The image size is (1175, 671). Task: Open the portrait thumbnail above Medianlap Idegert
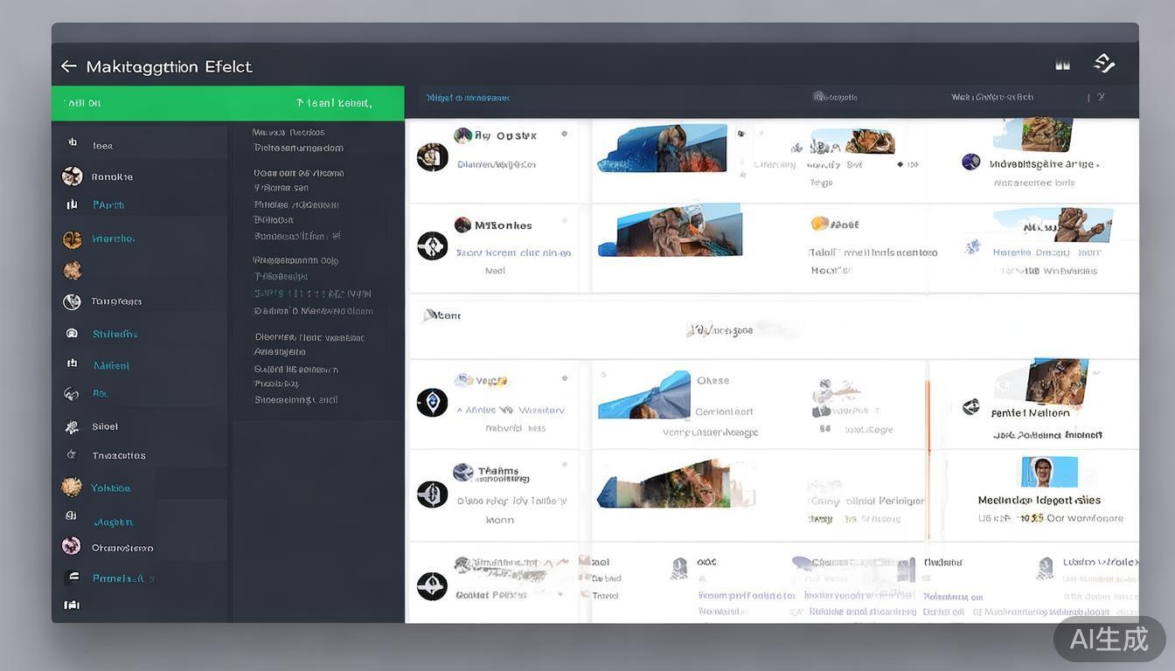coord(1049,473)
